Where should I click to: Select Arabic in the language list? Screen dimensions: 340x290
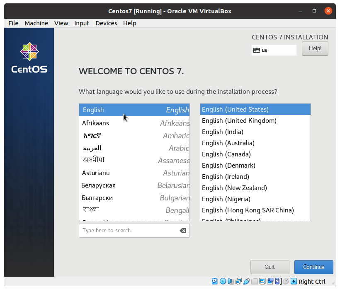coord(134,148)
